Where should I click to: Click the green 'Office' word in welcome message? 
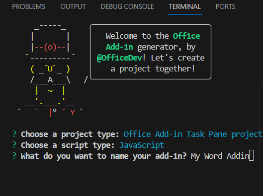point(186,36)
